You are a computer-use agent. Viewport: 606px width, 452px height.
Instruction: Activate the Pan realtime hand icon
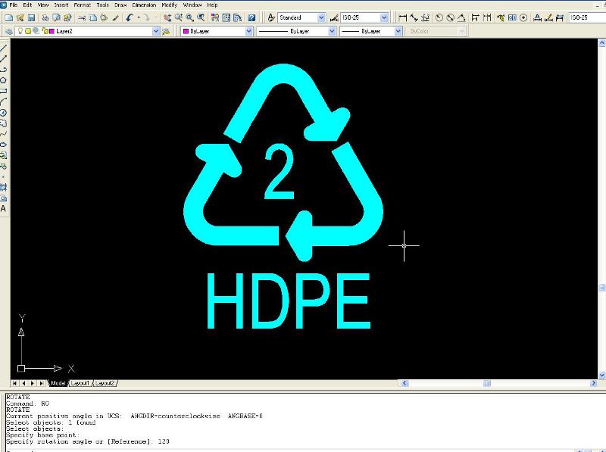[x=167, y=17]
